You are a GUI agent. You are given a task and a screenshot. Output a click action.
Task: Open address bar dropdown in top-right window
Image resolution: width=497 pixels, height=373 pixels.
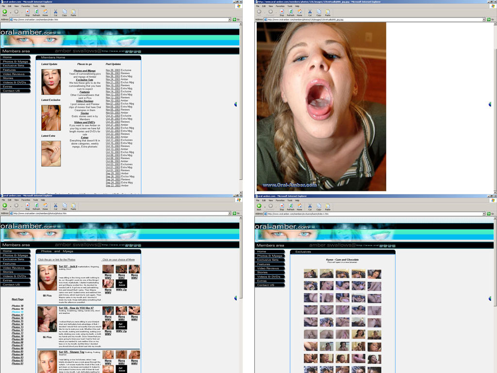click(484, 19)
